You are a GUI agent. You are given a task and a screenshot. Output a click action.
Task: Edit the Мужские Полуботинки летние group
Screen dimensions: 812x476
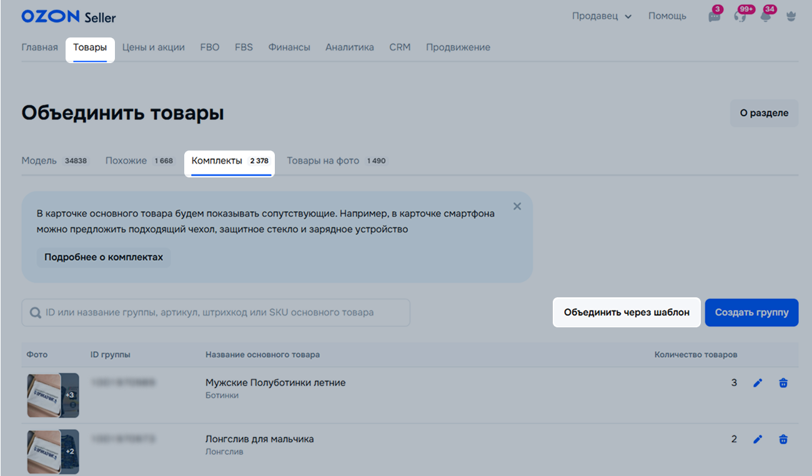[x=758, y=383]
